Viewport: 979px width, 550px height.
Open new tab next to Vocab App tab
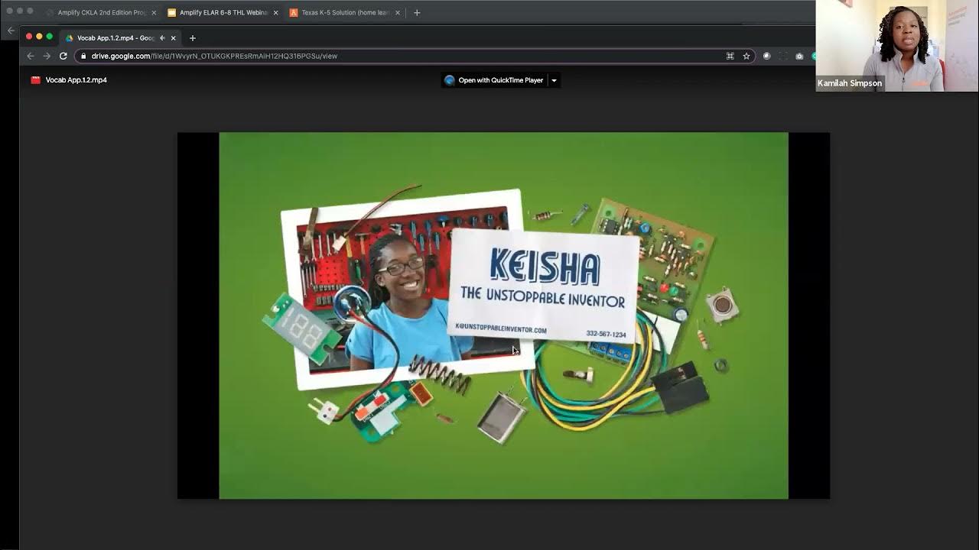click(x=193, y=37)
